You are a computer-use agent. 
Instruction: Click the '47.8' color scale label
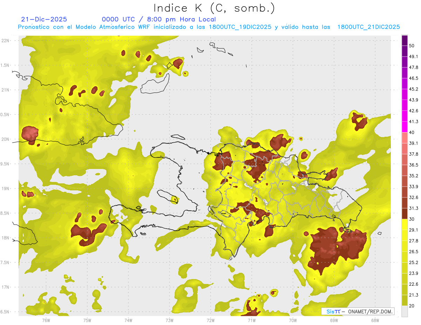tap(413, 67)
